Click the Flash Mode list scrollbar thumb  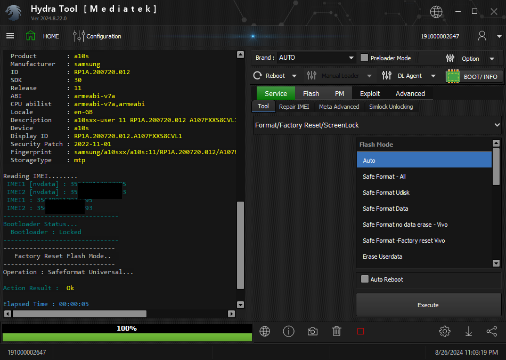pos(496,167)
